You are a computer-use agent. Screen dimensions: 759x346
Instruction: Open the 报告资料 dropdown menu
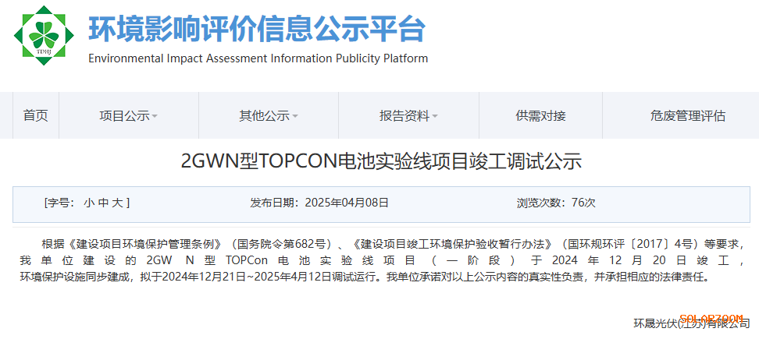pos(408,115)
